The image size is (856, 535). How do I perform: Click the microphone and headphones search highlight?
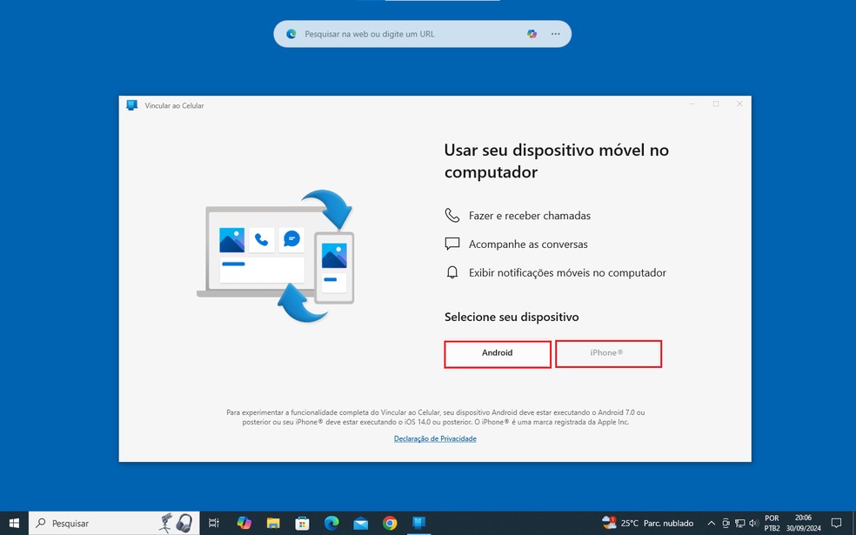[x=176, y=523]
